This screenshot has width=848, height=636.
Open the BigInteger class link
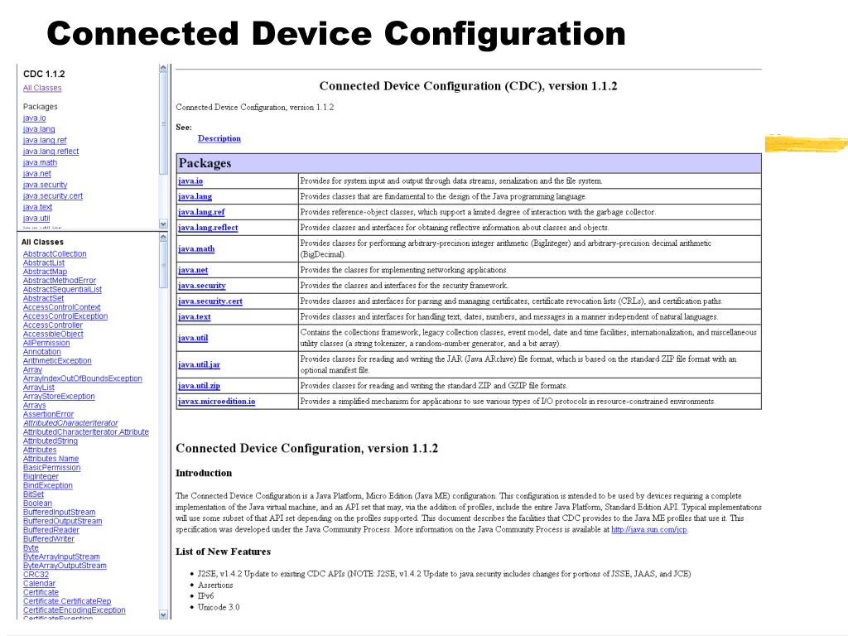(x=41, y=476)
